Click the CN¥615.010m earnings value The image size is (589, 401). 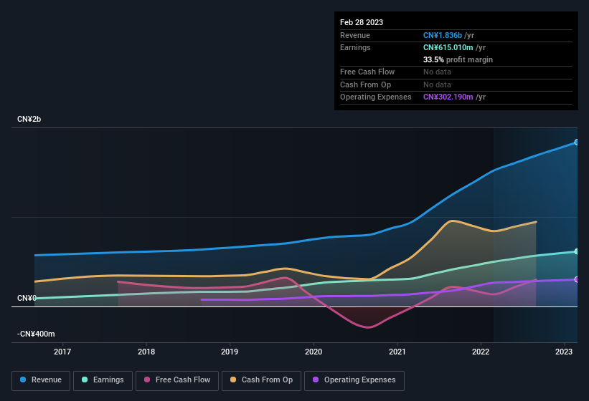tap(448, 47)
